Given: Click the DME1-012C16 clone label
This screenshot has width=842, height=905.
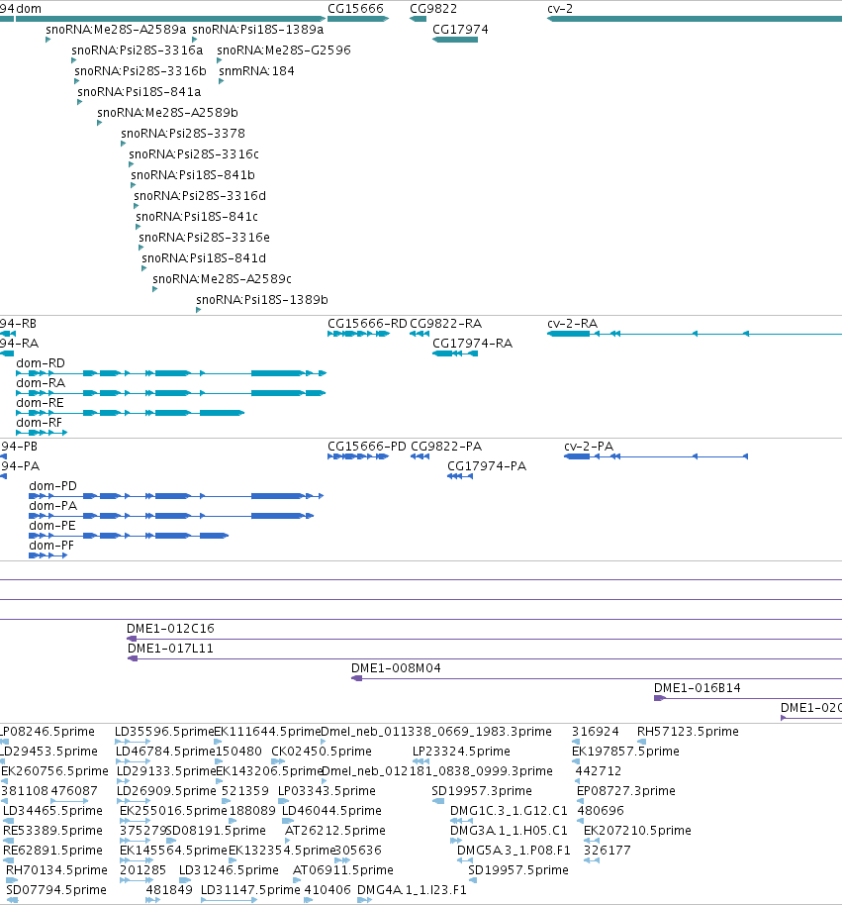Looking at the screenshot, I should pyautogui.click(x=170, y=629).
